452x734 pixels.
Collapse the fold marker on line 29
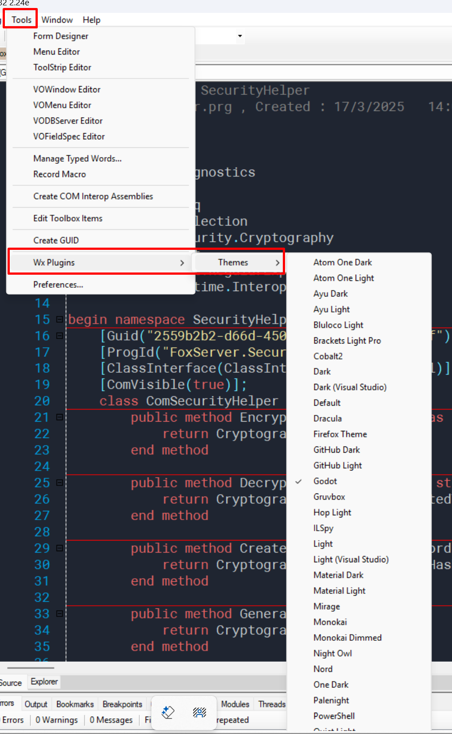tap(59, 548)
